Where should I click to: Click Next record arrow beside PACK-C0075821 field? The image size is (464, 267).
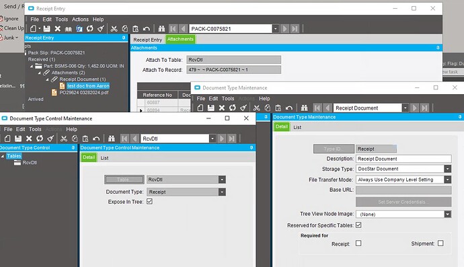284,29
